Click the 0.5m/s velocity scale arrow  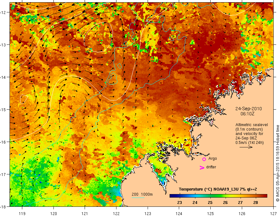click(x=246, y=147)
